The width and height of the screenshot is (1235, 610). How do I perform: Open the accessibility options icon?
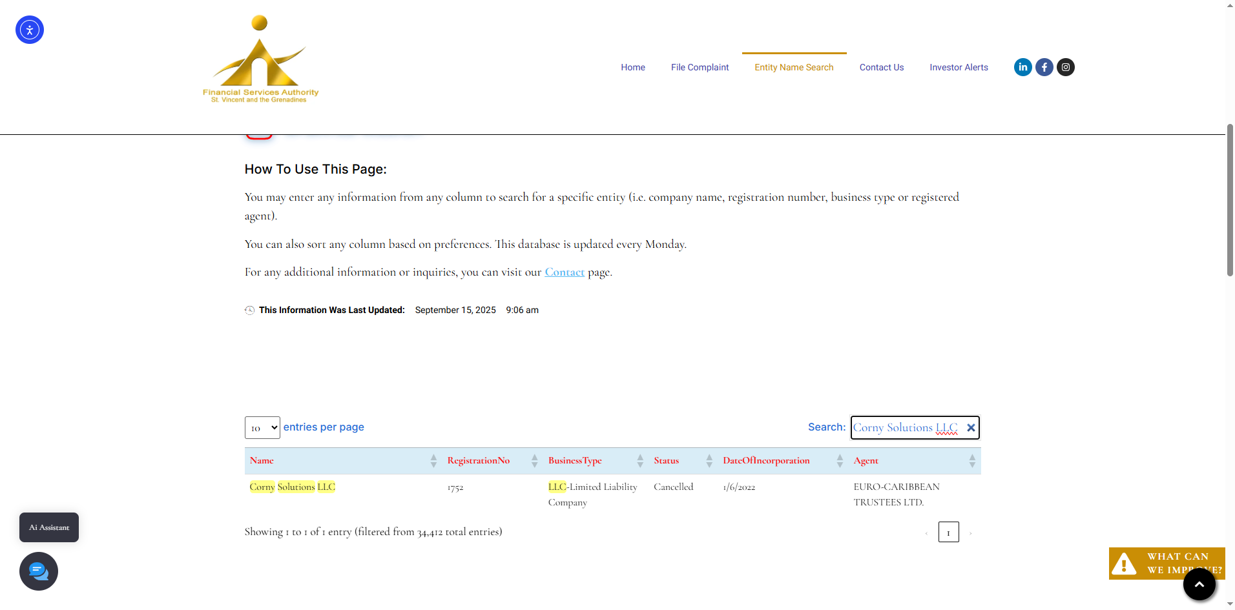pyautogui.click(x=30, y=30)
